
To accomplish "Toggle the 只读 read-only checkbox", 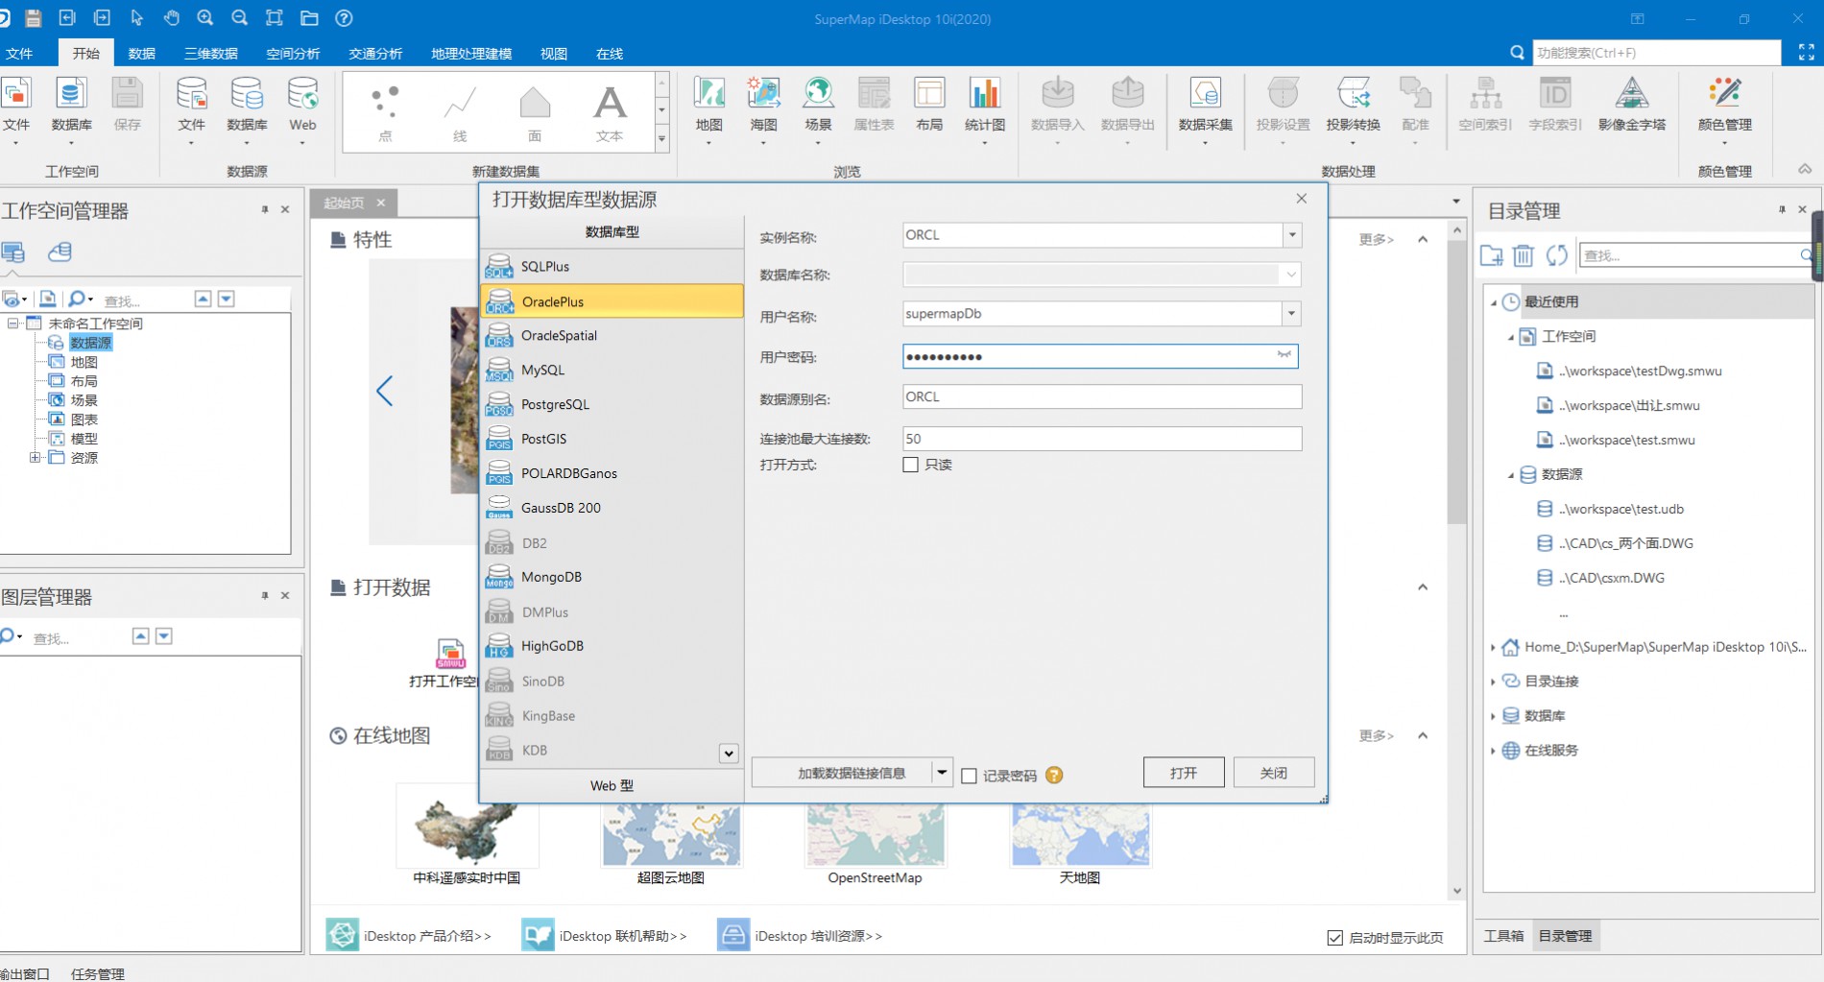I will (910, 465).
